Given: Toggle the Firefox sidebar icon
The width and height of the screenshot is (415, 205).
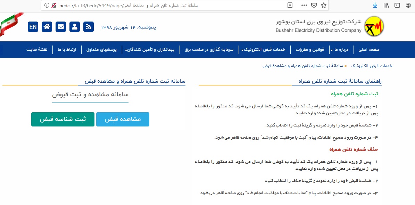Looking at the screenshot, I should (x=397, y=5).
